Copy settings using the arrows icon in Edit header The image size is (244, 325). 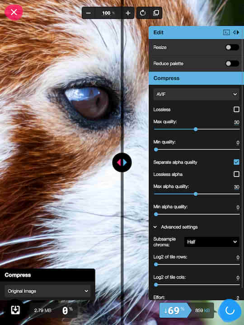point(236,32)
